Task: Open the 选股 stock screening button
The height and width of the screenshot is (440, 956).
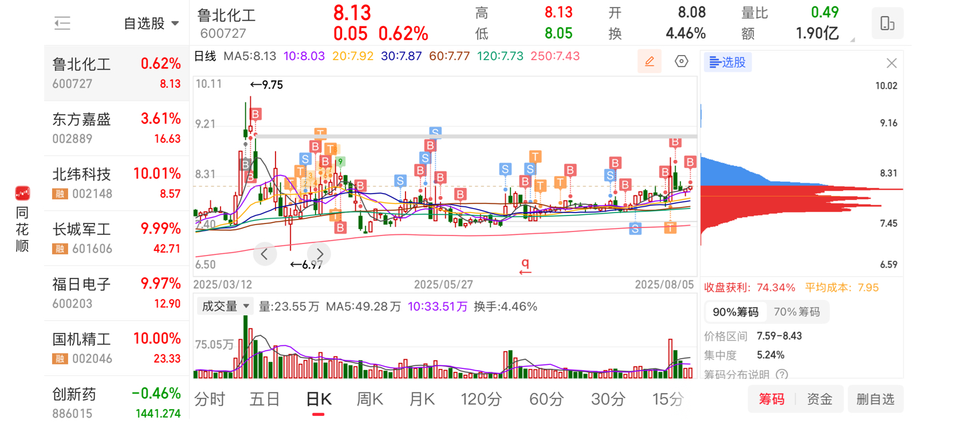Action: tap(727, 62)
